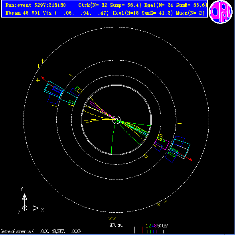Click the Run:event 5297:215180 label

tap(36, 5)
